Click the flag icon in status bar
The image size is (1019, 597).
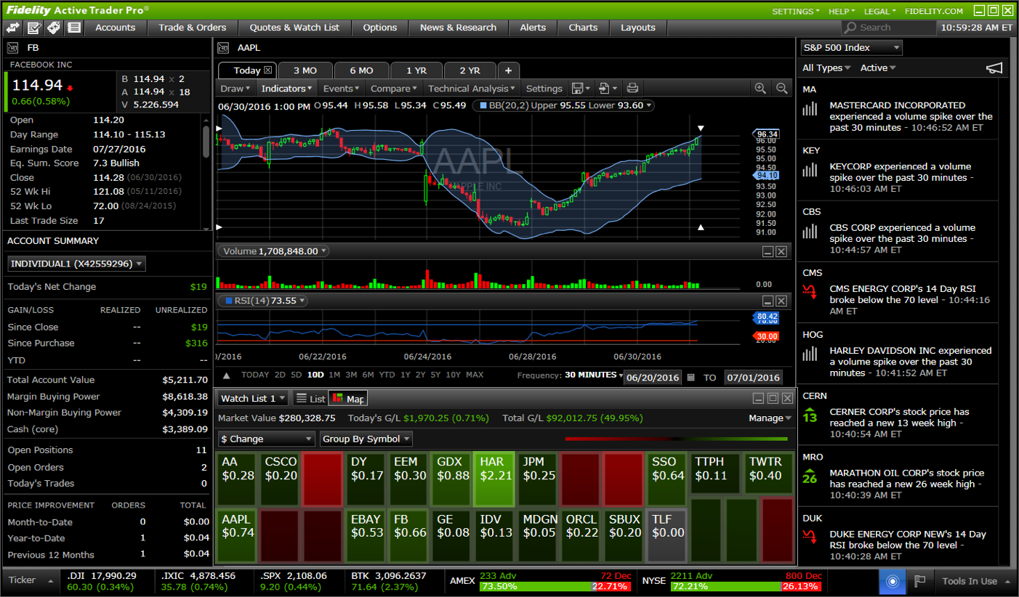tap(920, 581)
